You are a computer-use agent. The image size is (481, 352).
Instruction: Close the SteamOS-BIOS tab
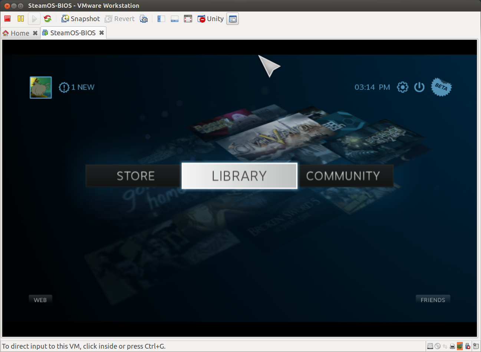coord(101,33)
